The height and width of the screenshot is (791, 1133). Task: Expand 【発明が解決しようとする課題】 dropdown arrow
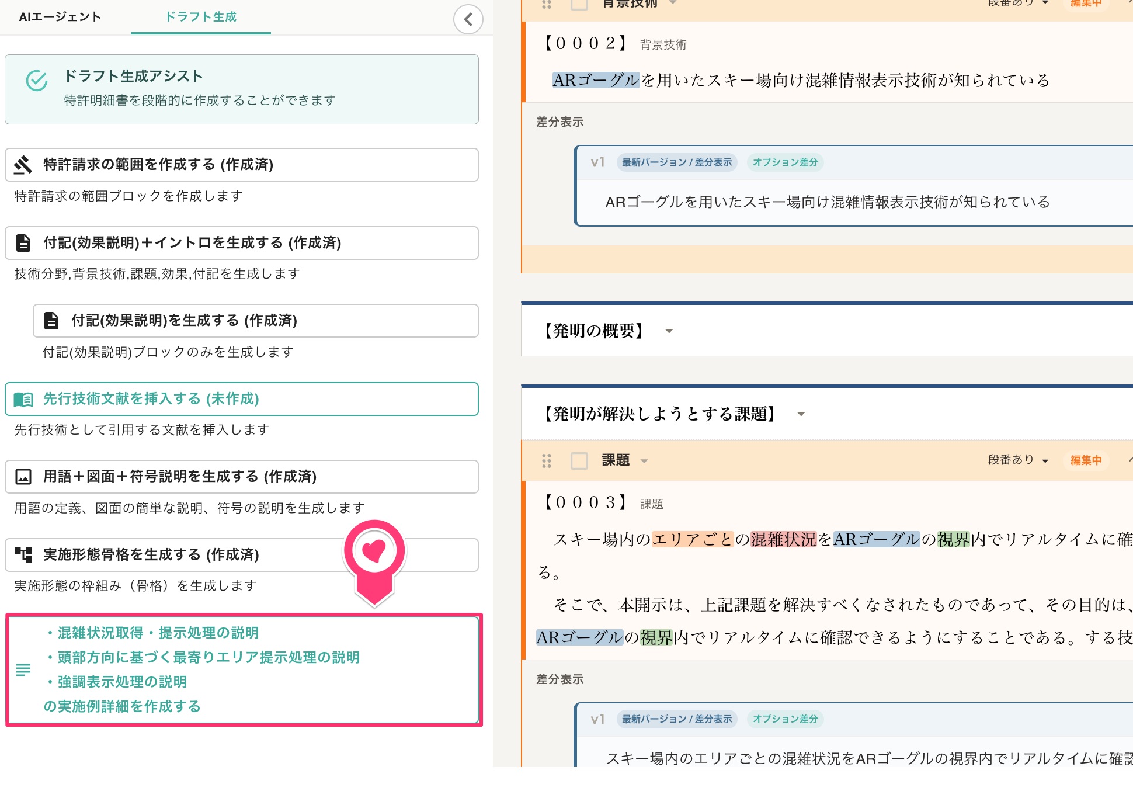point(801,414)
